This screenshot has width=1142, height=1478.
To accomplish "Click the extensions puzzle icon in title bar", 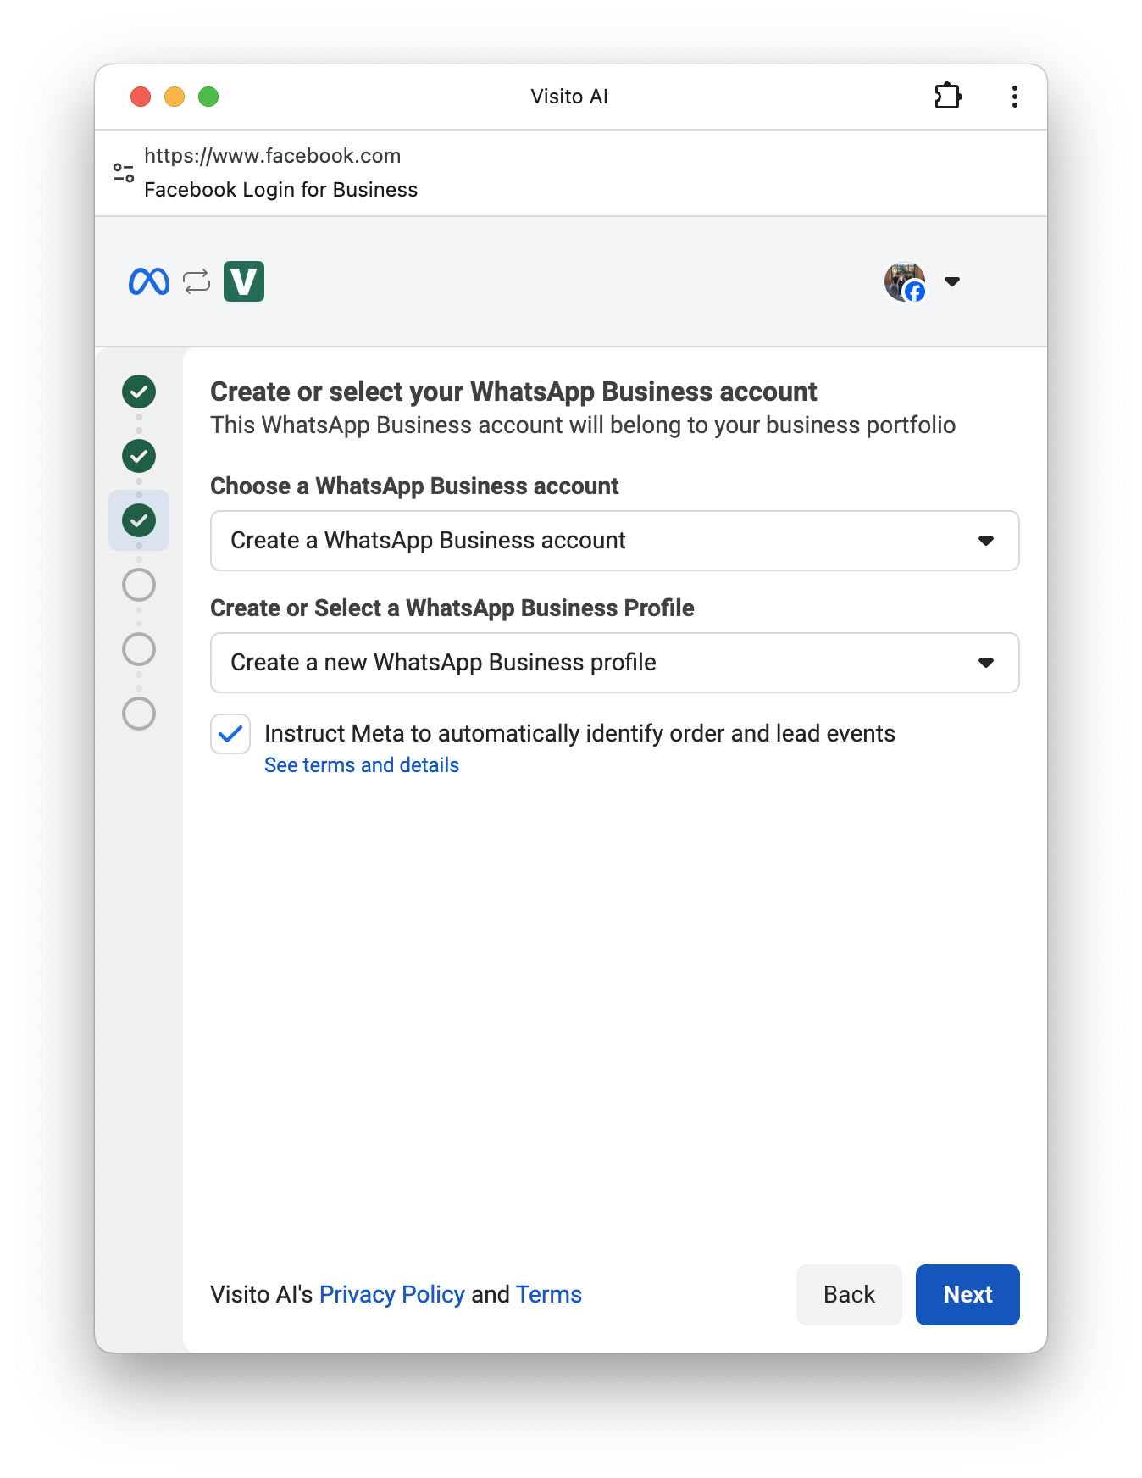I will [x=948, y=96].
